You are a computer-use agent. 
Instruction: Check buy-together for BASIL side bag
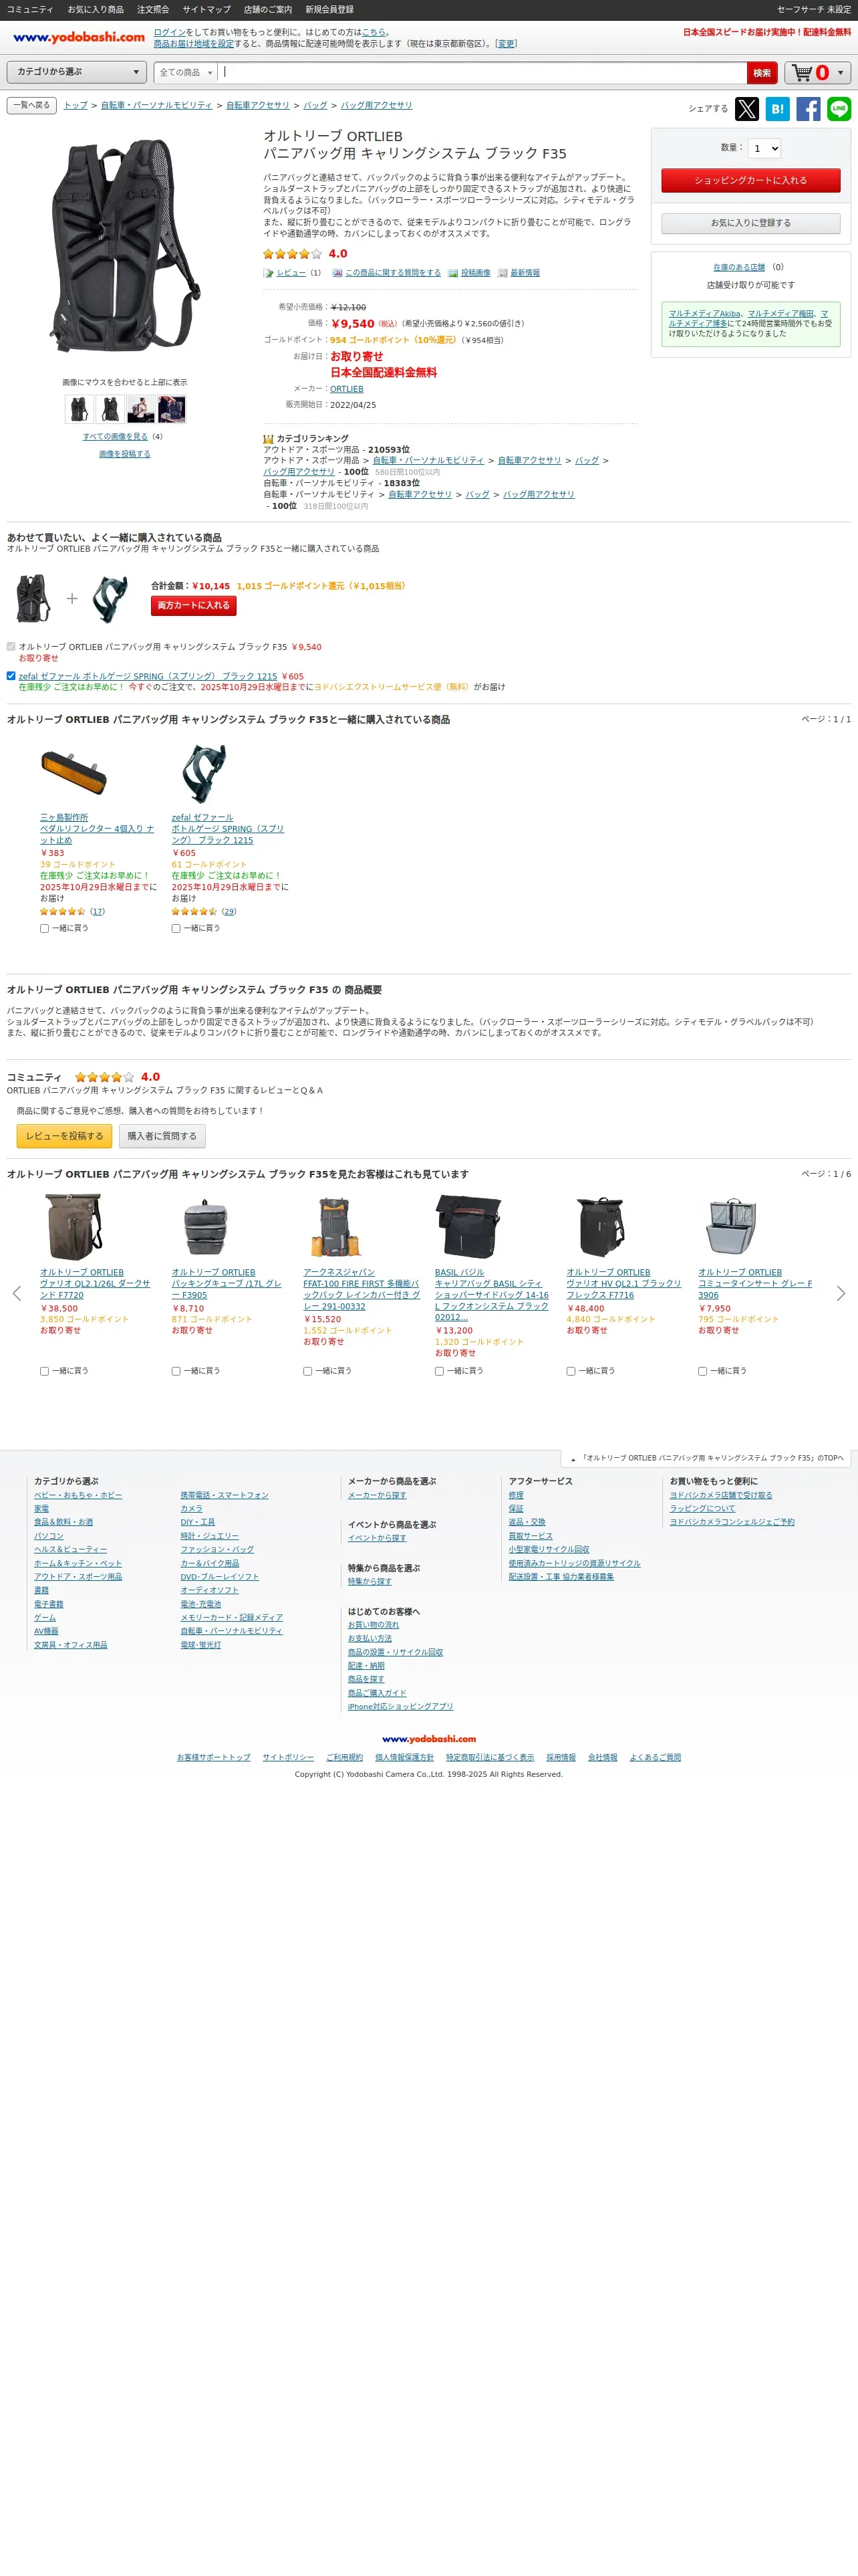pyautogui.click(x=440, y=1371)
